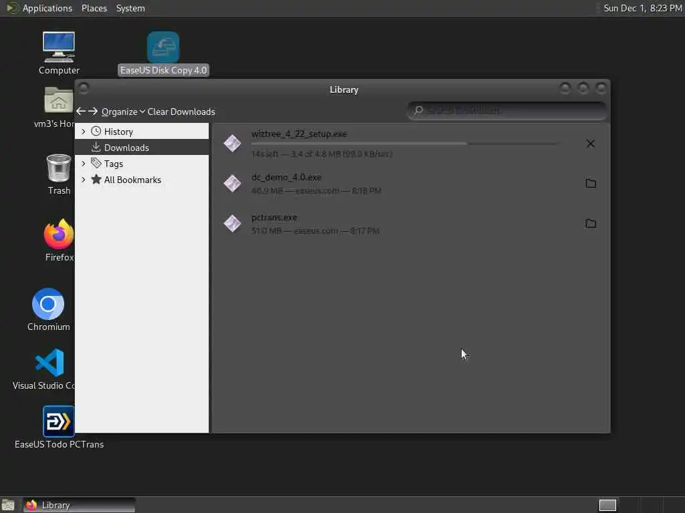Click the dc_demo_4.0.exe file icon

click(232, 184)
